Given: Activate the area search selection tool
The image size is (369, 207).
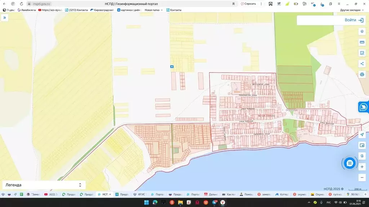Looking at the screenshot, I should [x=362, y=53].
